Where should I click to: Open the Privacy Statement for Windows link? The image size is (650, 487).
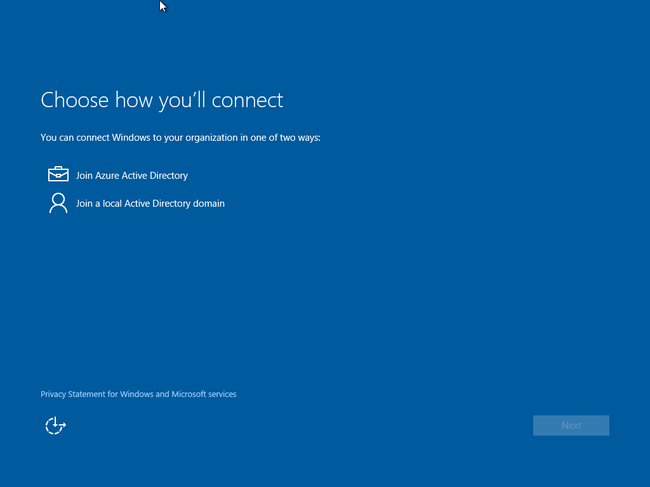pyautogui.click(x=138, y=394)
